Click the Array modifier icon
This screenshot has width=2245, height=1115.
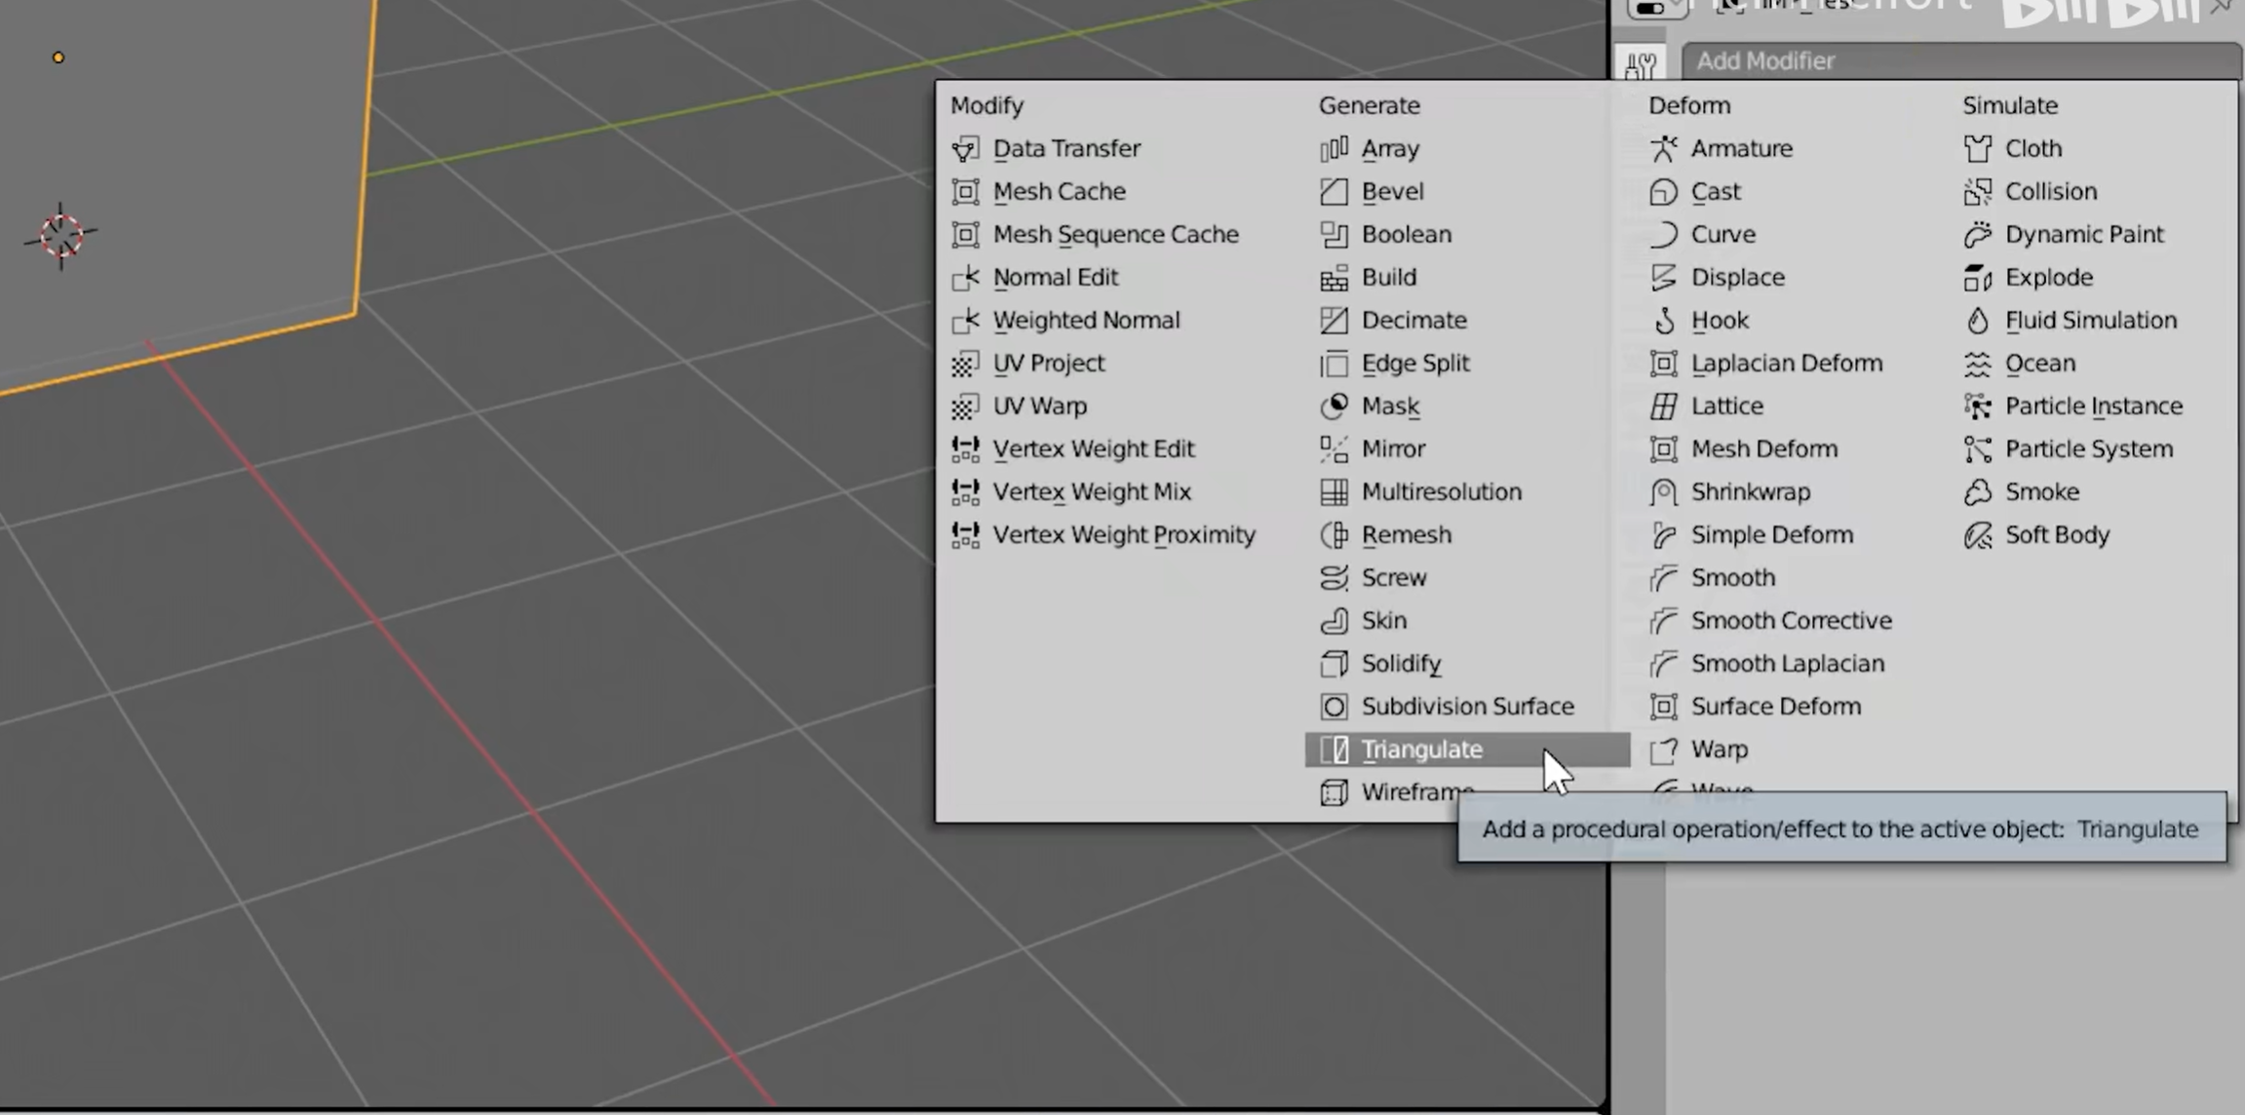[1334, 148]
